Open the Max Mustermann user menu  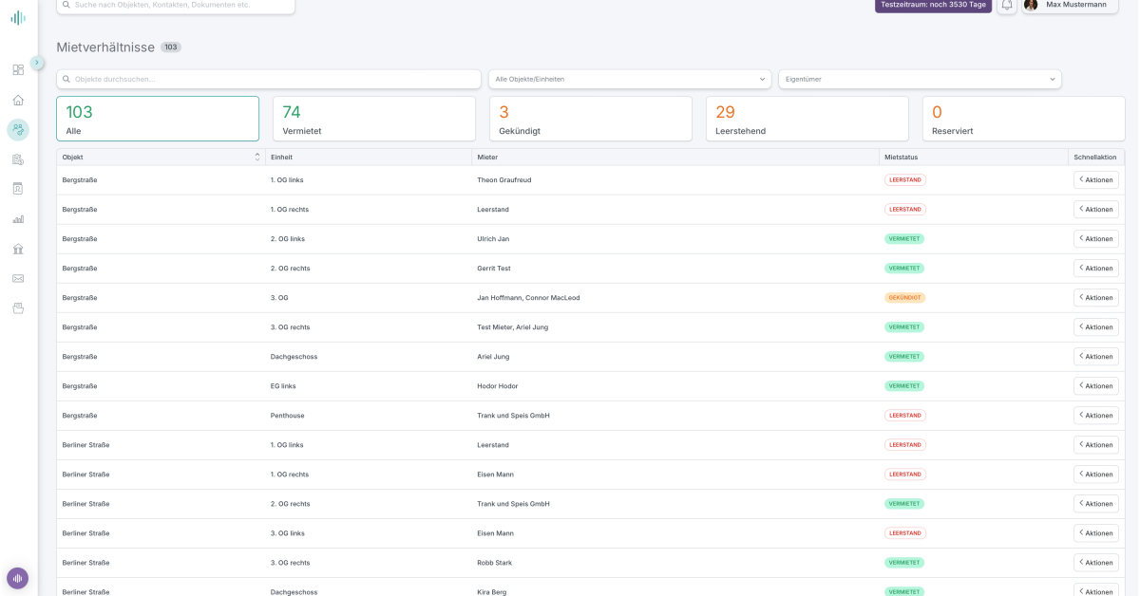pos(1071,5)
